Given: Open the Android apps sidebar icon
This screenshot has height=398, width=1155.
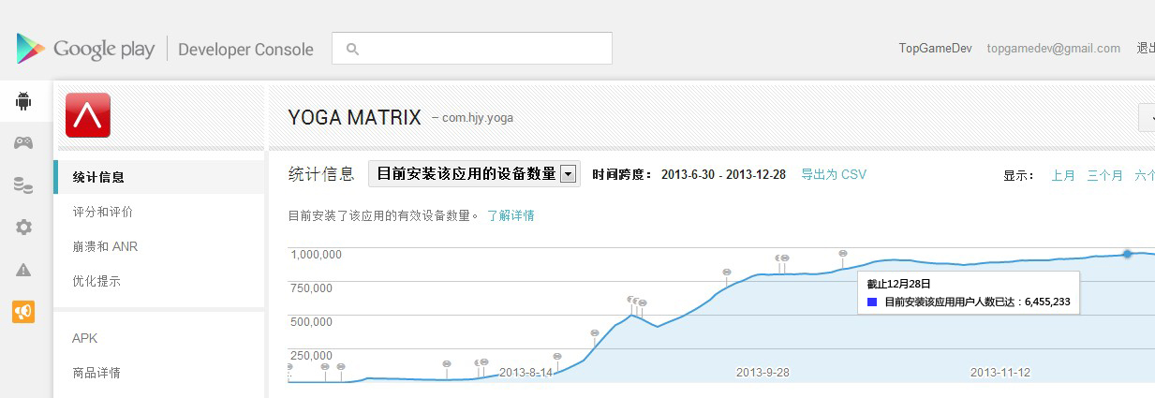Looking at the screenshot, I should [x=23, y=101].
